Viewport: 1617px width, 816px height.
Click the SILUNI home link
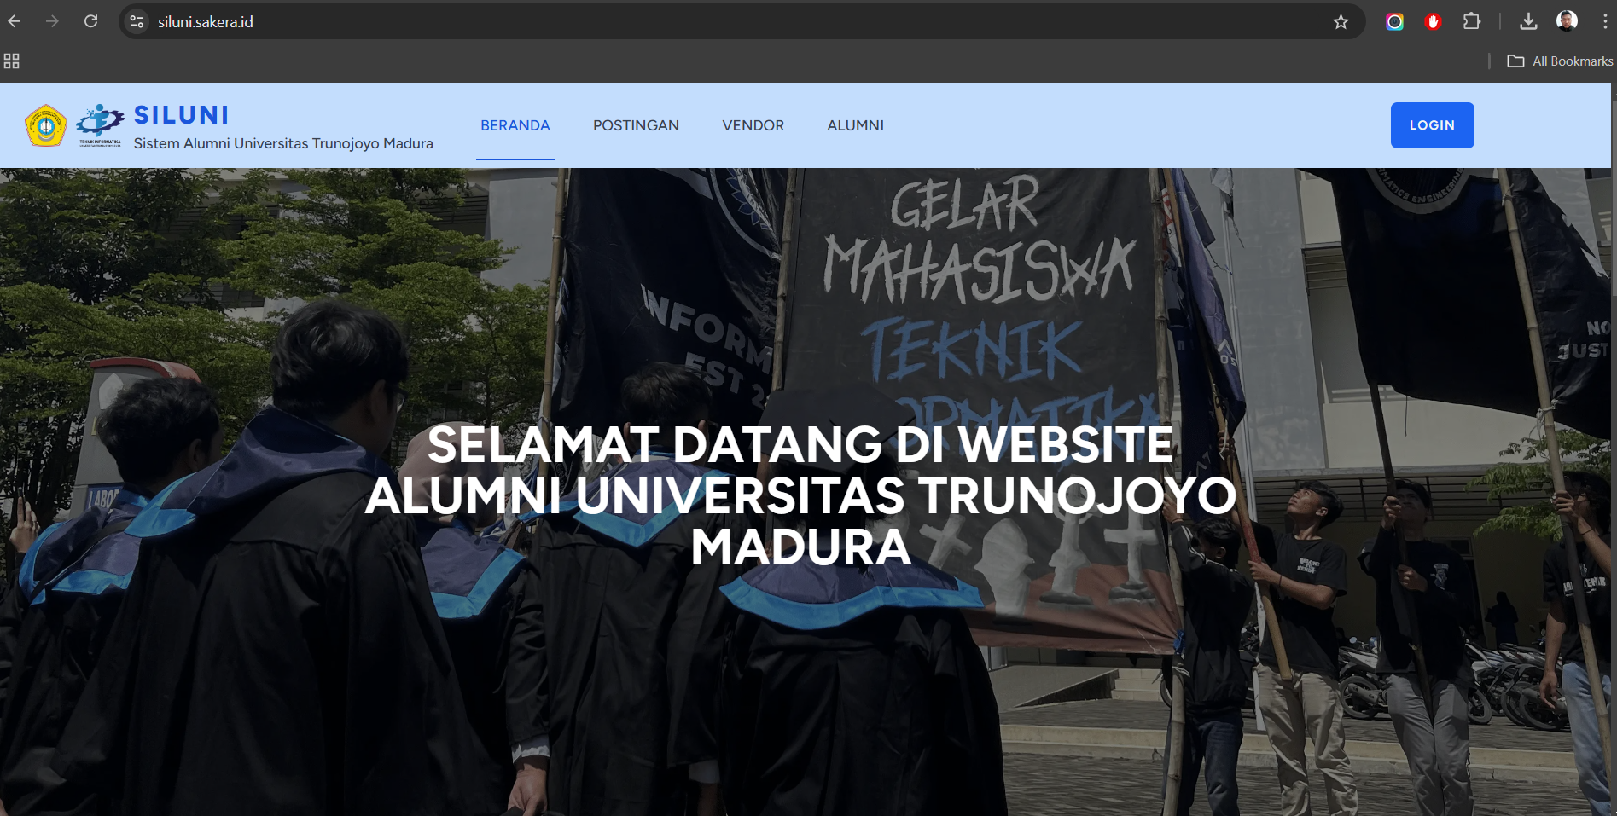[x=181, y=114]
